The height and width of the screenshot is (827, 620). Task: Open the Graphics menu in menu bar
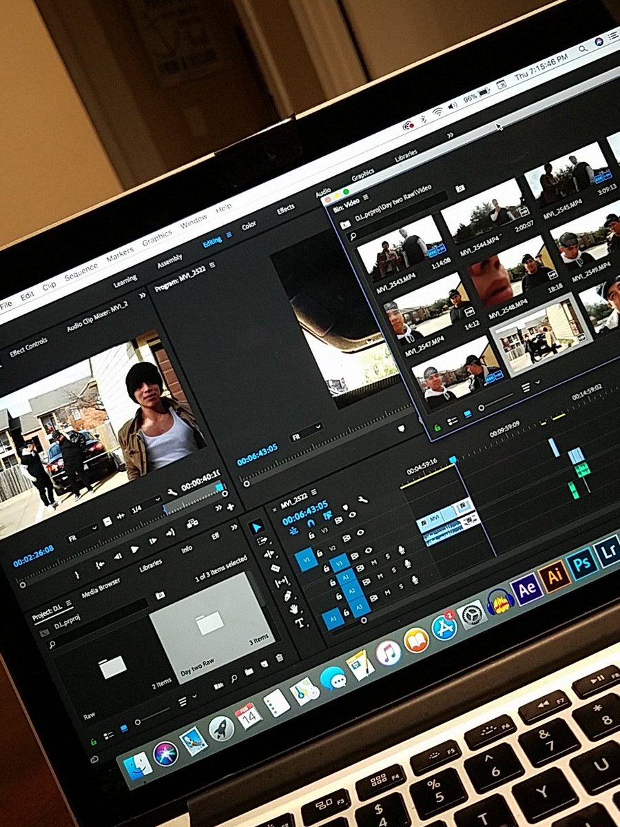coord(157,238)
